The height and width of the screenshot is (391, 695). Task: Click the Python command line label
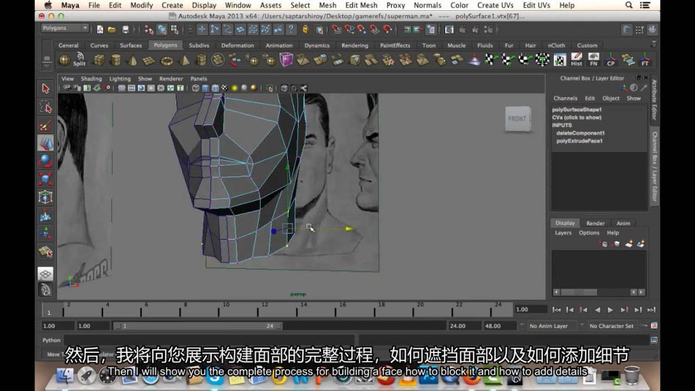pyautogui.click(x=52, y=340)
